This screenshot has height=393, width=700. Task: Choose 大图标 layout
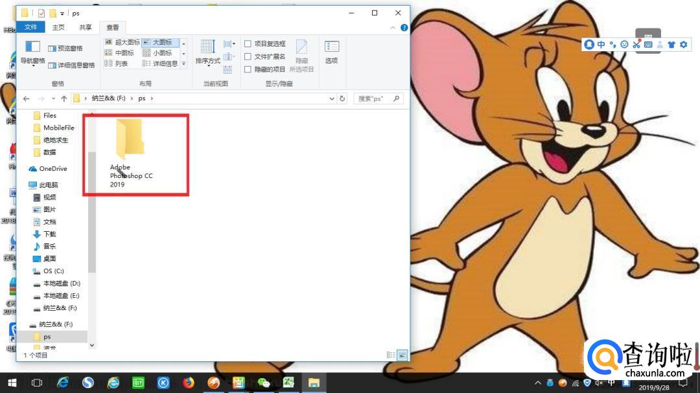point(160,42)
